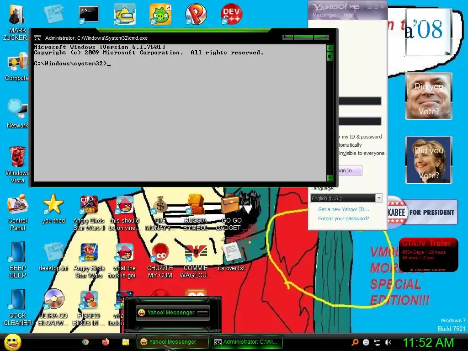The height and width of the screenshot is (351, 468).
Task: Open File Explorer from the taskbar
Action: tap(126, 342)
